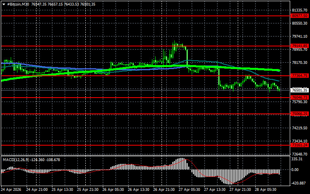Click the 27 Apr 05:30 time label
This screenshot has height=194, width=310.
point(189,190)
